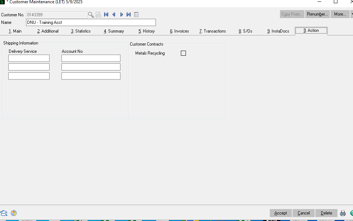The image size is (353, 221).
Task: Navigate to the next customer record
Action: 122,15
